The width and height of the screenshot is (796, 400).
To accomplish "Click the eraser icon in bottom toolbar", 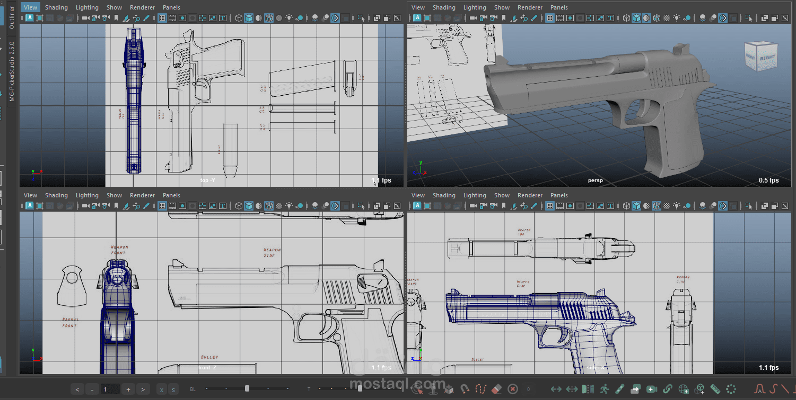I will click(x=496, y=389).
